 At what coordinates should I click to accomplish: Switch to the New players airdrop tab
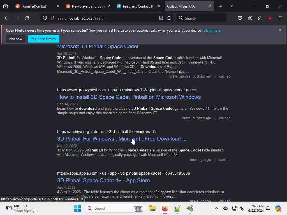[x=88, y=6]
